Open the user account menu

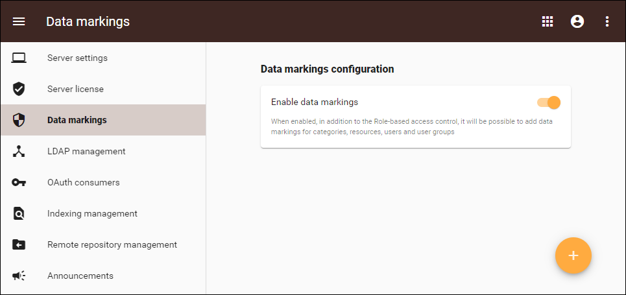[x=577, y=21]
